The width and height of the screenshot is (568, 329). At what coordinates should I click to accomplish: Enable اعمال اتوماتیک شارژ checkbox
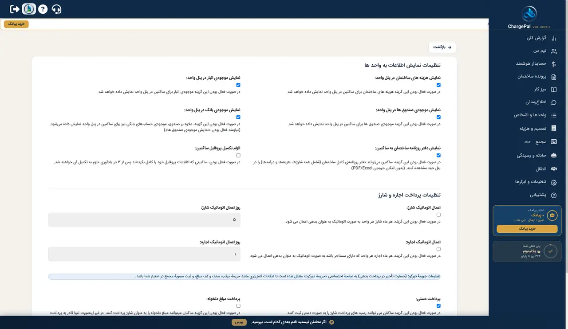438,215
